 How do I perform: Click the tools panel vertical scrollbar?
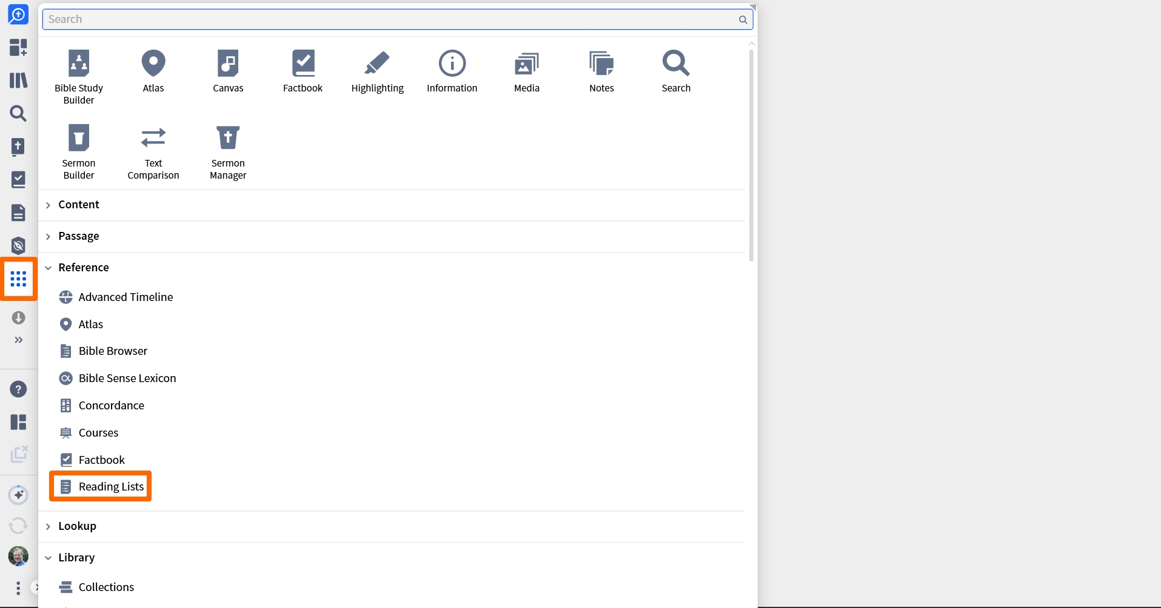pyautogui.click(x=751, y=155)
